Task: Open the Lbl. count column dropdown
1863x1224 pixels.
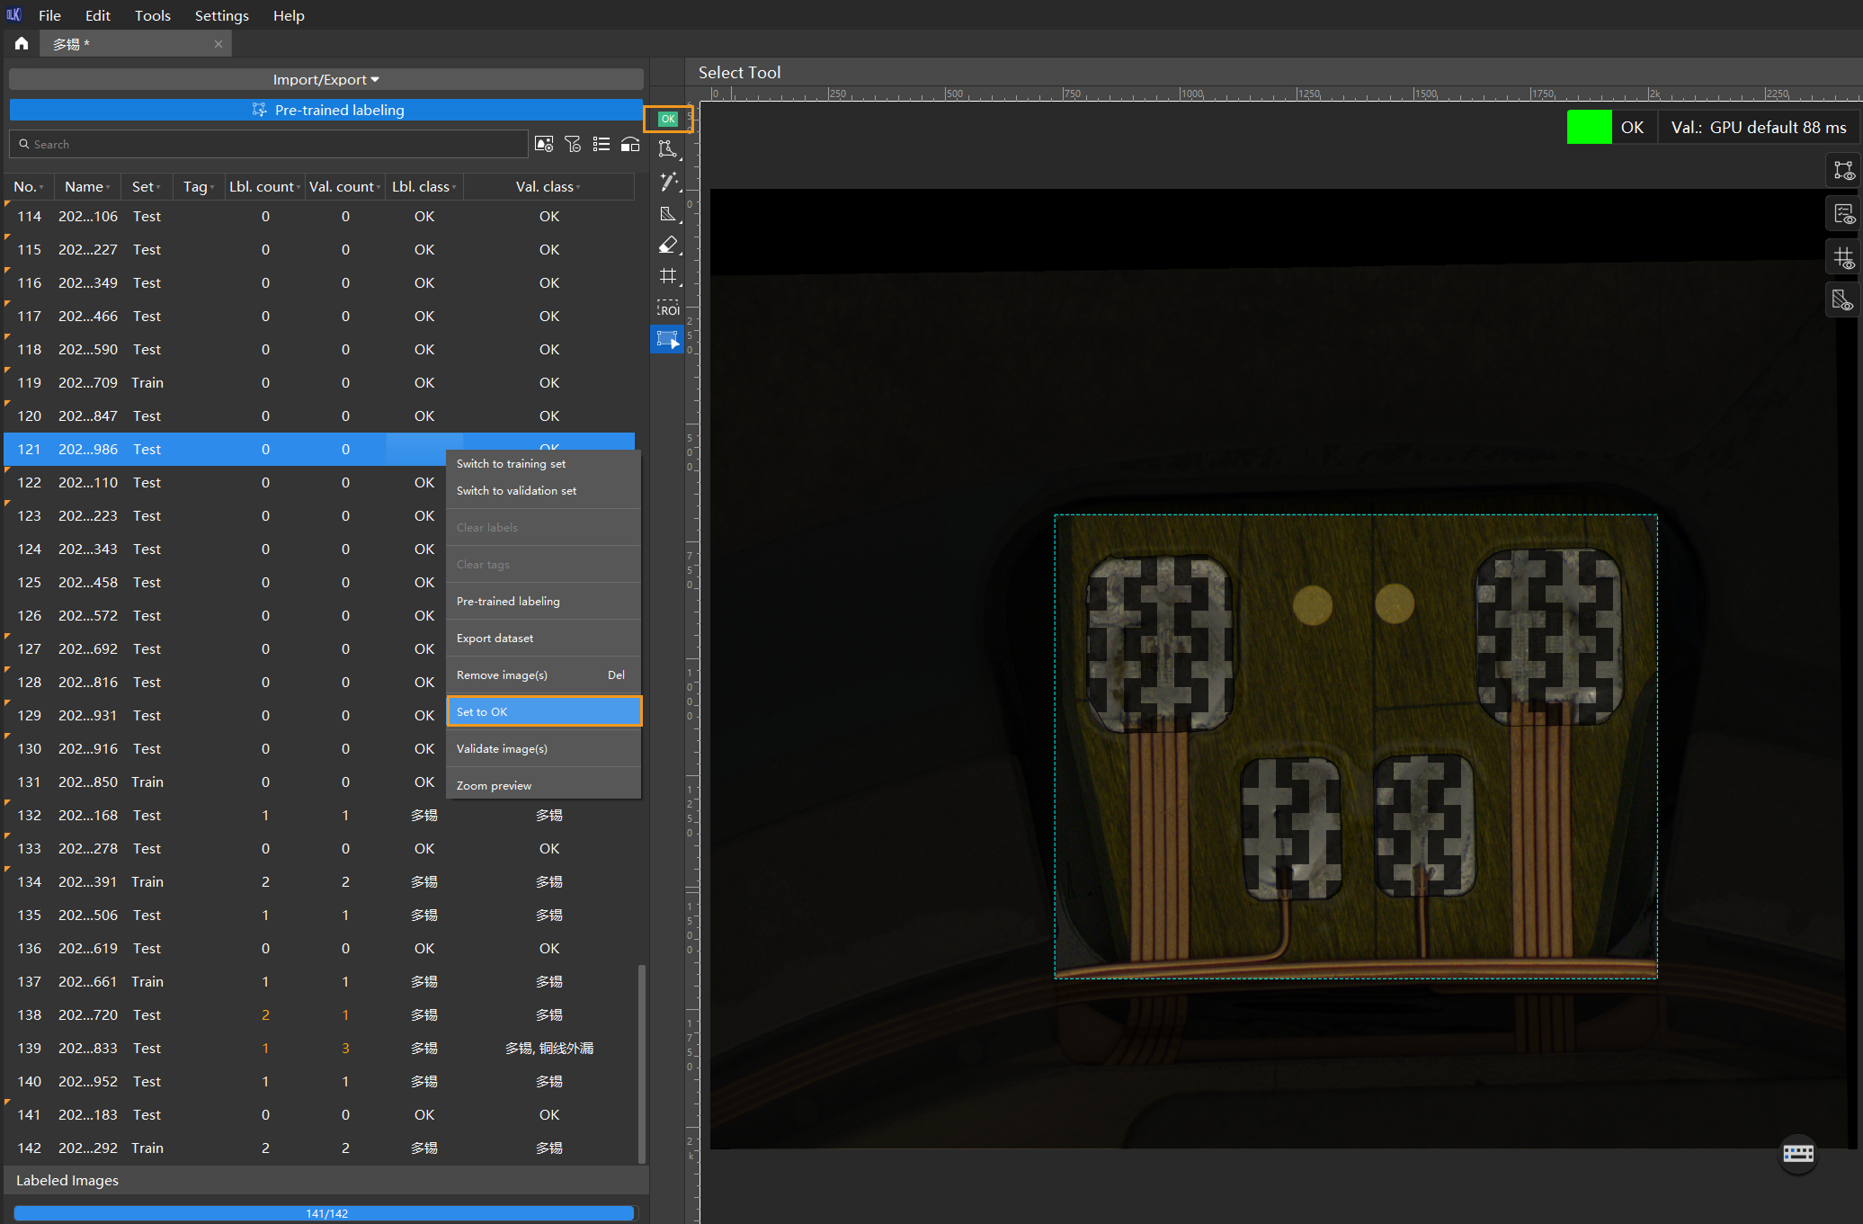Action: [299, 187]
